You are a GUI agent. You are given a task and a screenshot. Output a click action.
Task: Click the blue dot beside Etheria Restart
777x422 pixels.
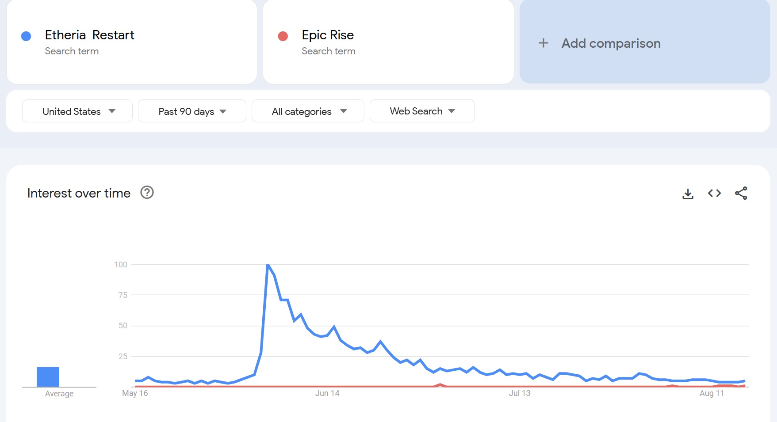click(26, 36)
